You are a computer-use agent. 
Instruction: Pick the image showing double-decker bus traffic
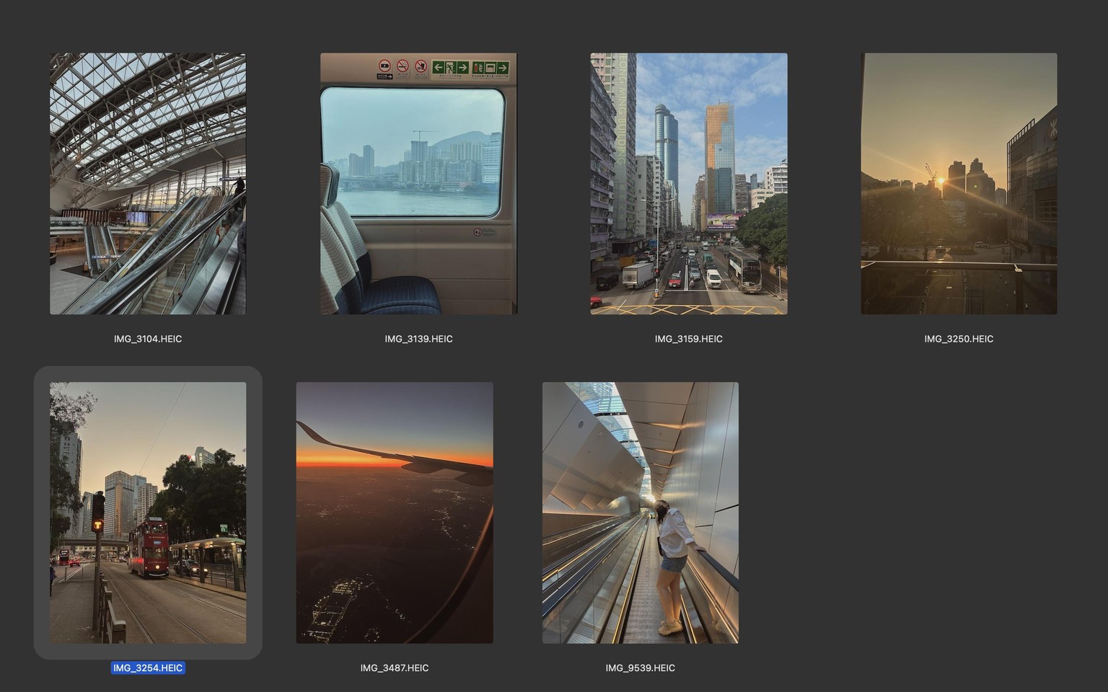coord(689,184)
